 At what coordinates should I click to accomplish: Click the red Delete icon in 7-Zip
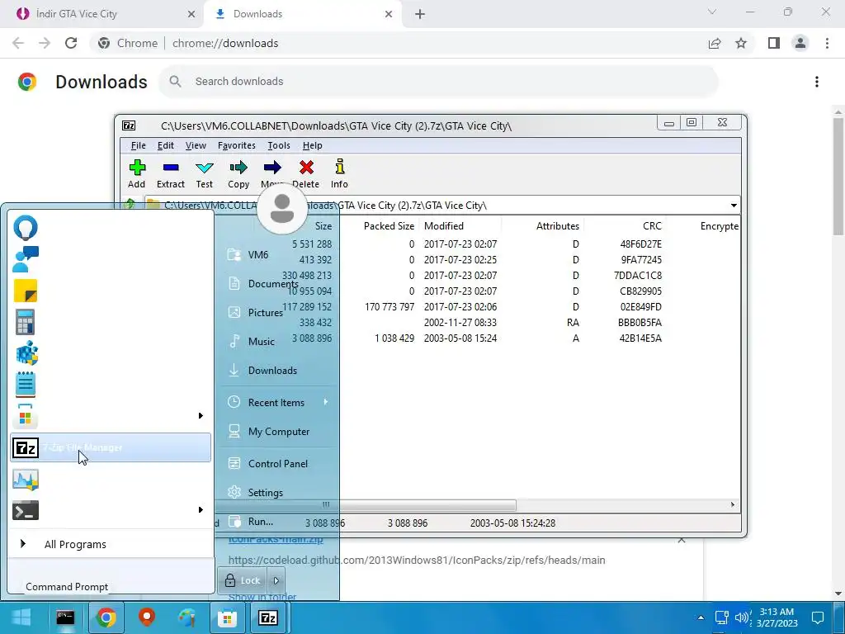306,168
